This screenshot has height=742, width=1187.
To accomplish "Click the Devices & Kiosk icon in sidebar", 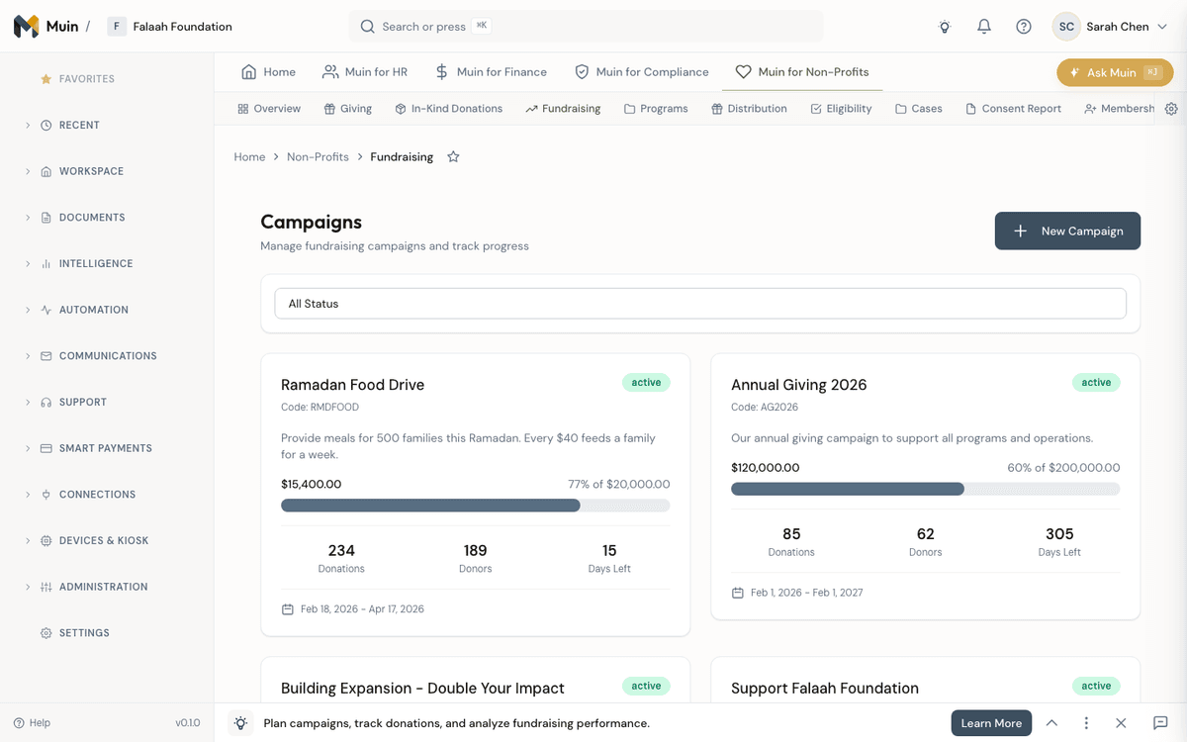I will point(46,541).
